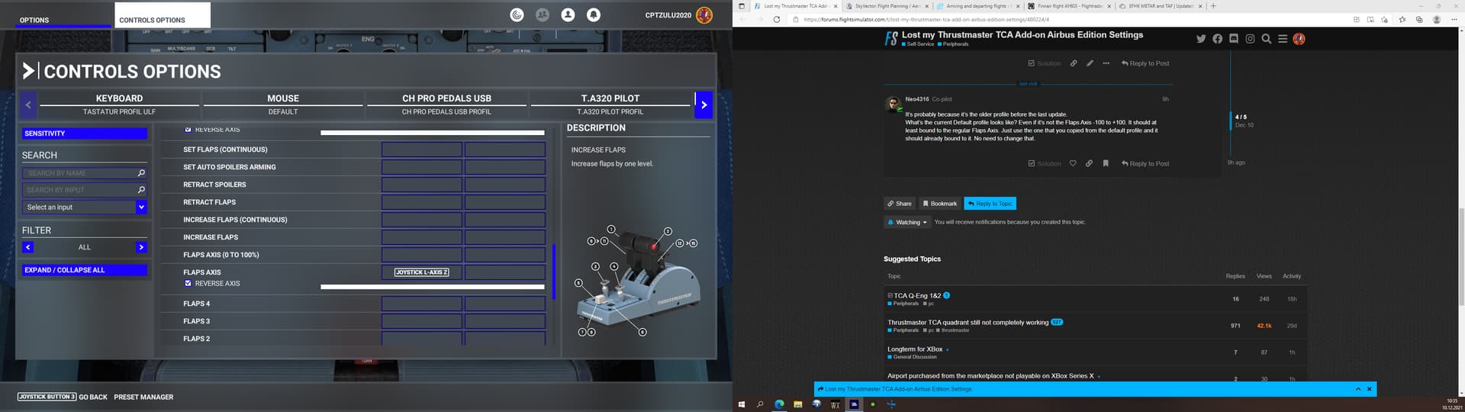Viewport: 1465px width, 412px height.
Task: Open Windows taskbar search
Action: pos(760,404)
